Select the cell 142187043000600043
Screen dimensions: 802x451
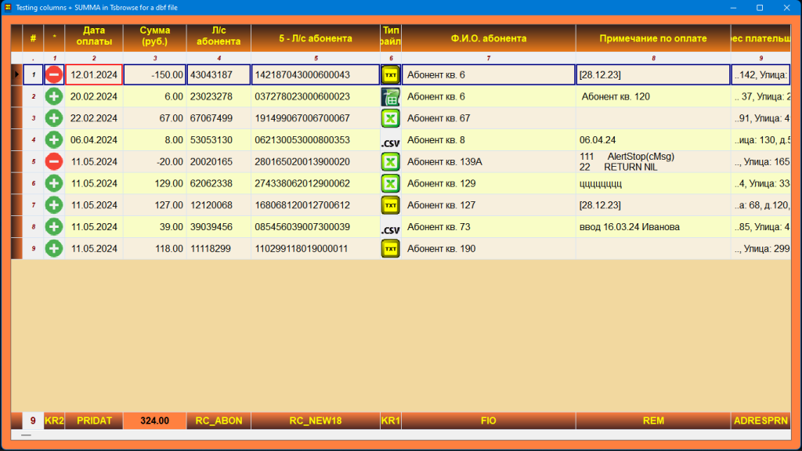[316, 74]
